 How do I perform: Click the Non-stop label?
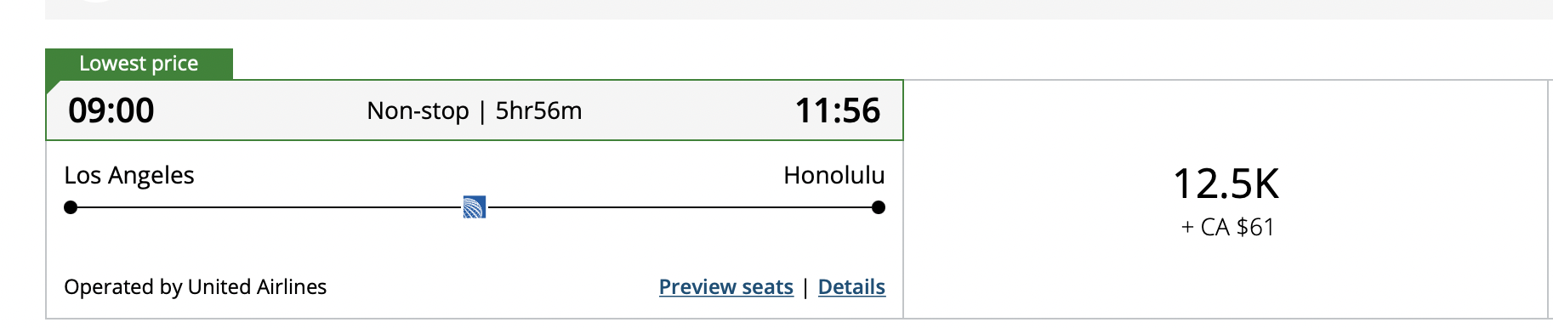click(418, 111)
